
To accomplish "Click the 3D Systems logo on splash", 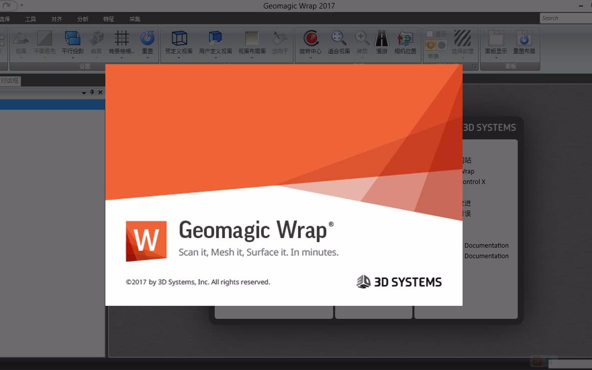I will pyautogui.click(x=399, y=282).
